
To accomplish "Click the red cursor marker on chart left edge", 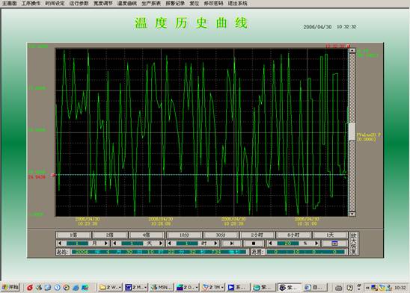I will [53, 175].
